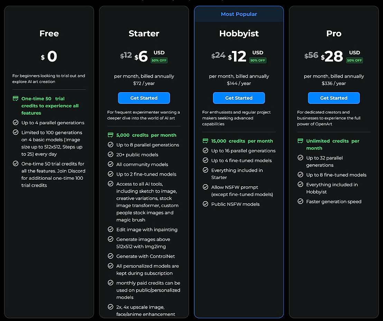This screenshot has height=321, width=383.
Task: Click the $144 per year text under Hobbyist
Action: point(239,83)
